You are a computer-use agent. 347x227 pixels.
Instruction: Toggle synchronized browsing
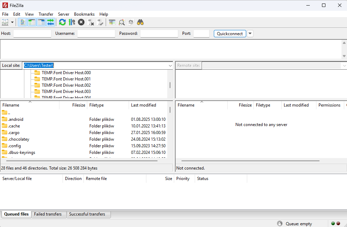coord(131,22)
